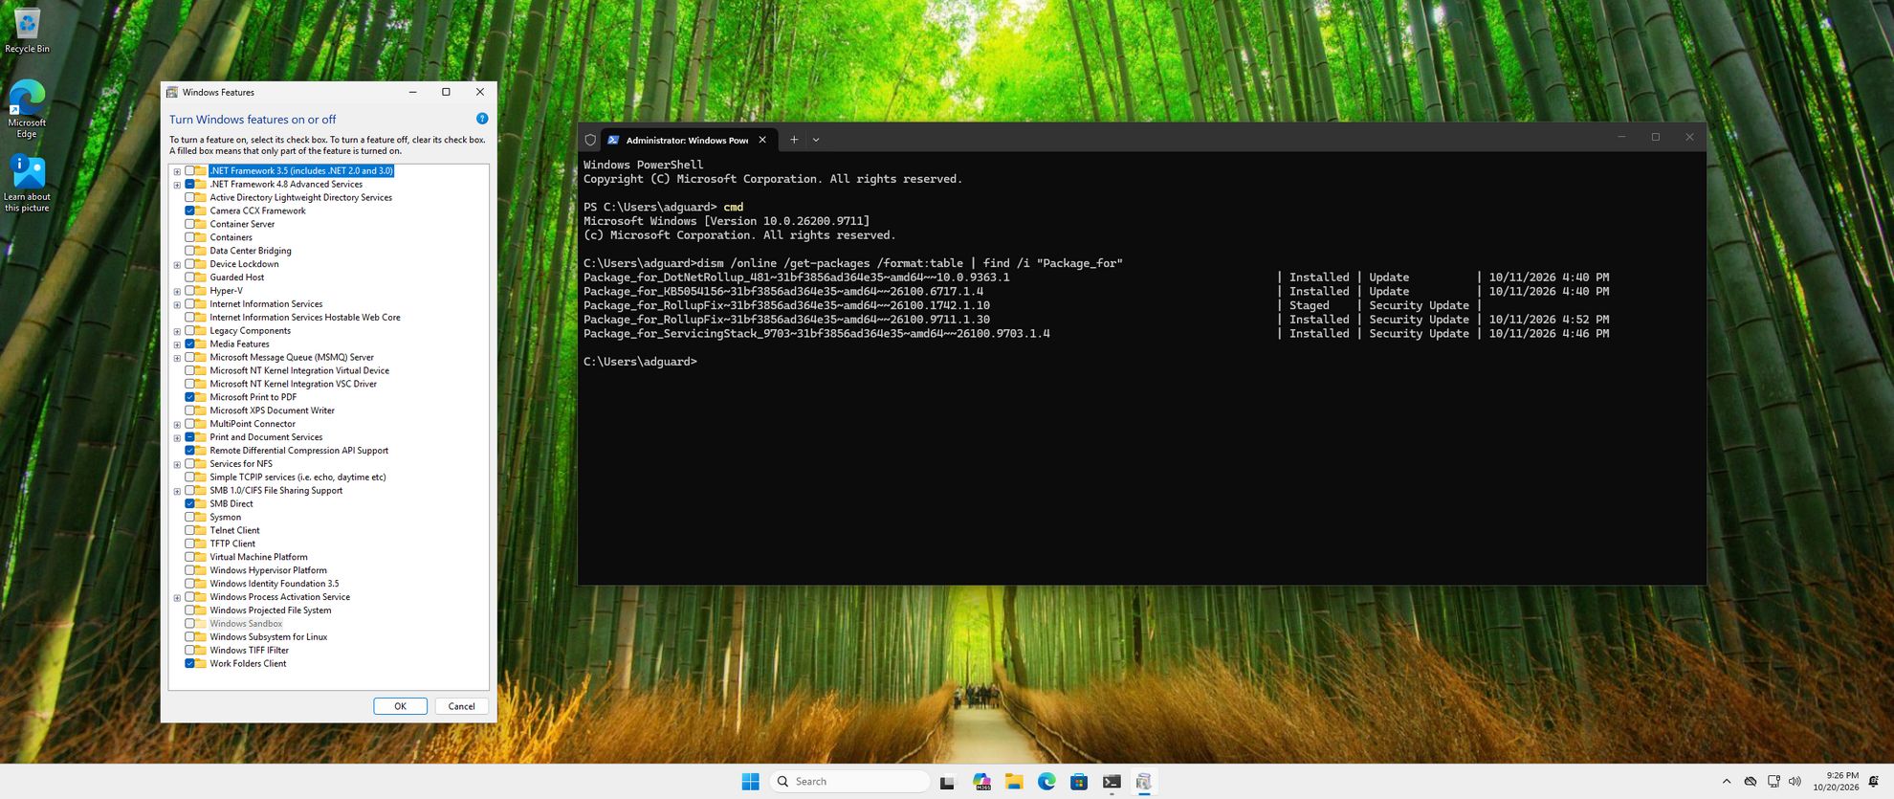Screen dimensions: 1894x799
Task: Select the 'Guarded Host' feature label
Action: click(x=237, y=277)
